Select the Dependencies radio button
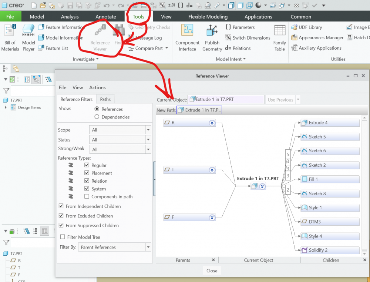 coord(97,117)
